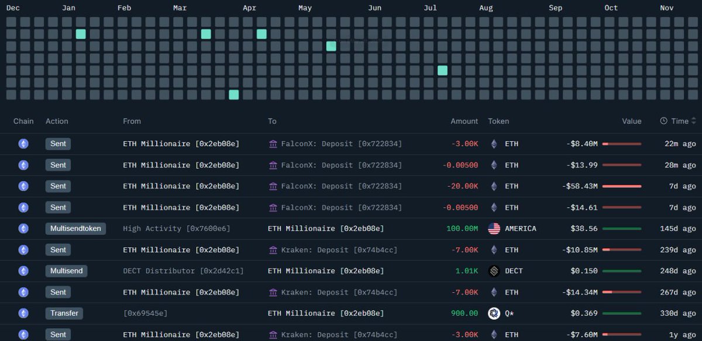Click the Q* token icon on the Transfer row
This screenshot has height=341, width=702.
click(493, 313)
